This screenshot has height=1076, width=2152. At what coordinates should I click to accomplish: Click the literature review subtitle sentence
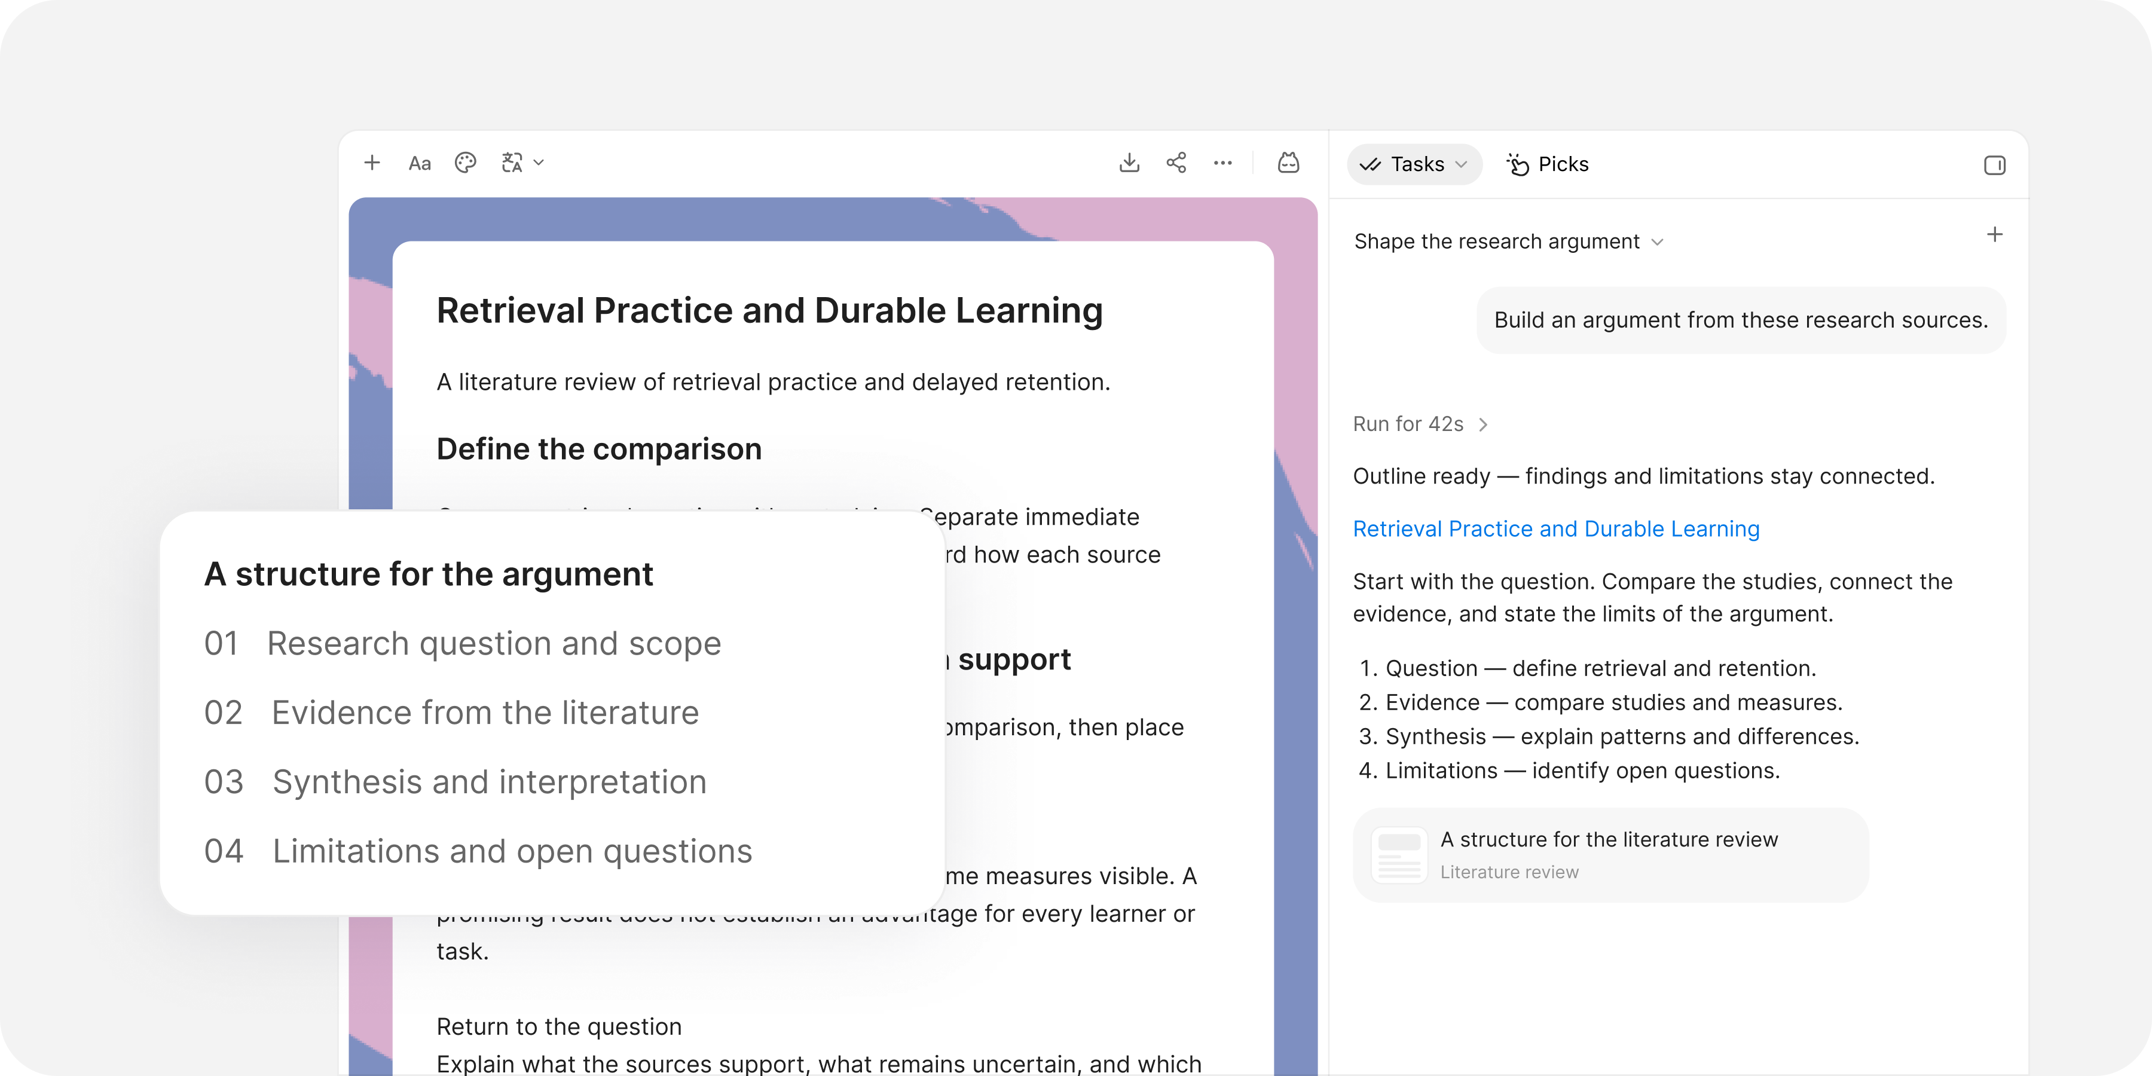pos(774,382)
